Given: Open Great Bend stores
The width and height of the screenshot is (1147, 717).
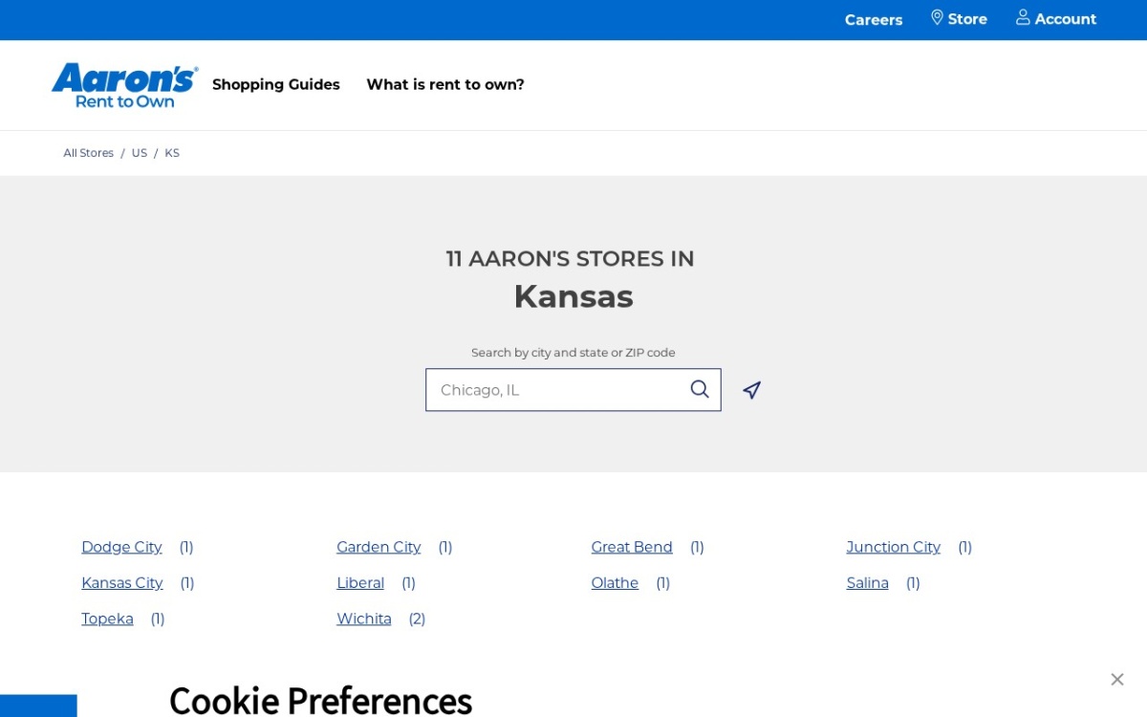Looking at the screenshot, I should click(632, 547).
